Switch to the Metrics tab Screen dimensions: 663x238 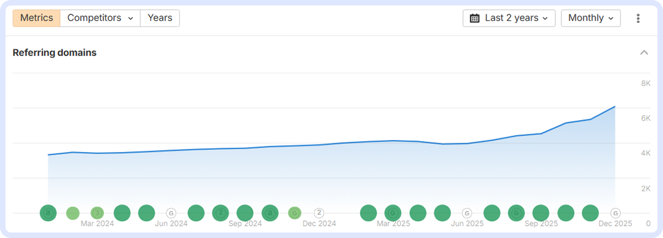(x=36, y=18)
